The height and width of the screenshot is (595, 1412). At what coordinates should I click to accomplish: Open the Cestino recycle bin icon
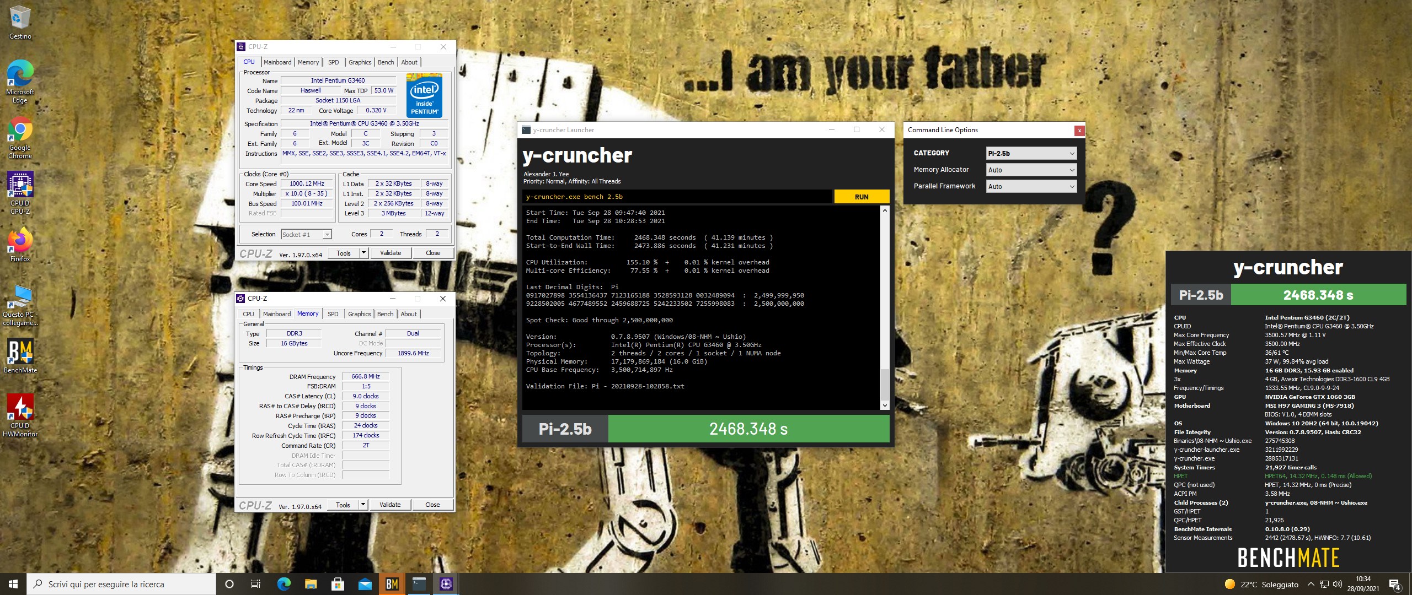point(20,22)
